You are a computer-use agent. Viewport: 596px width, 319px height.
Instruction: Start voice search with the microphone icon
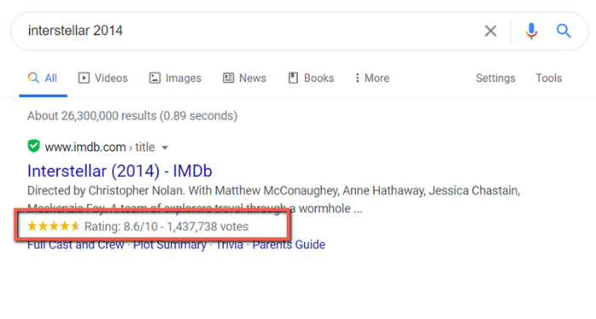pos(531,31)
